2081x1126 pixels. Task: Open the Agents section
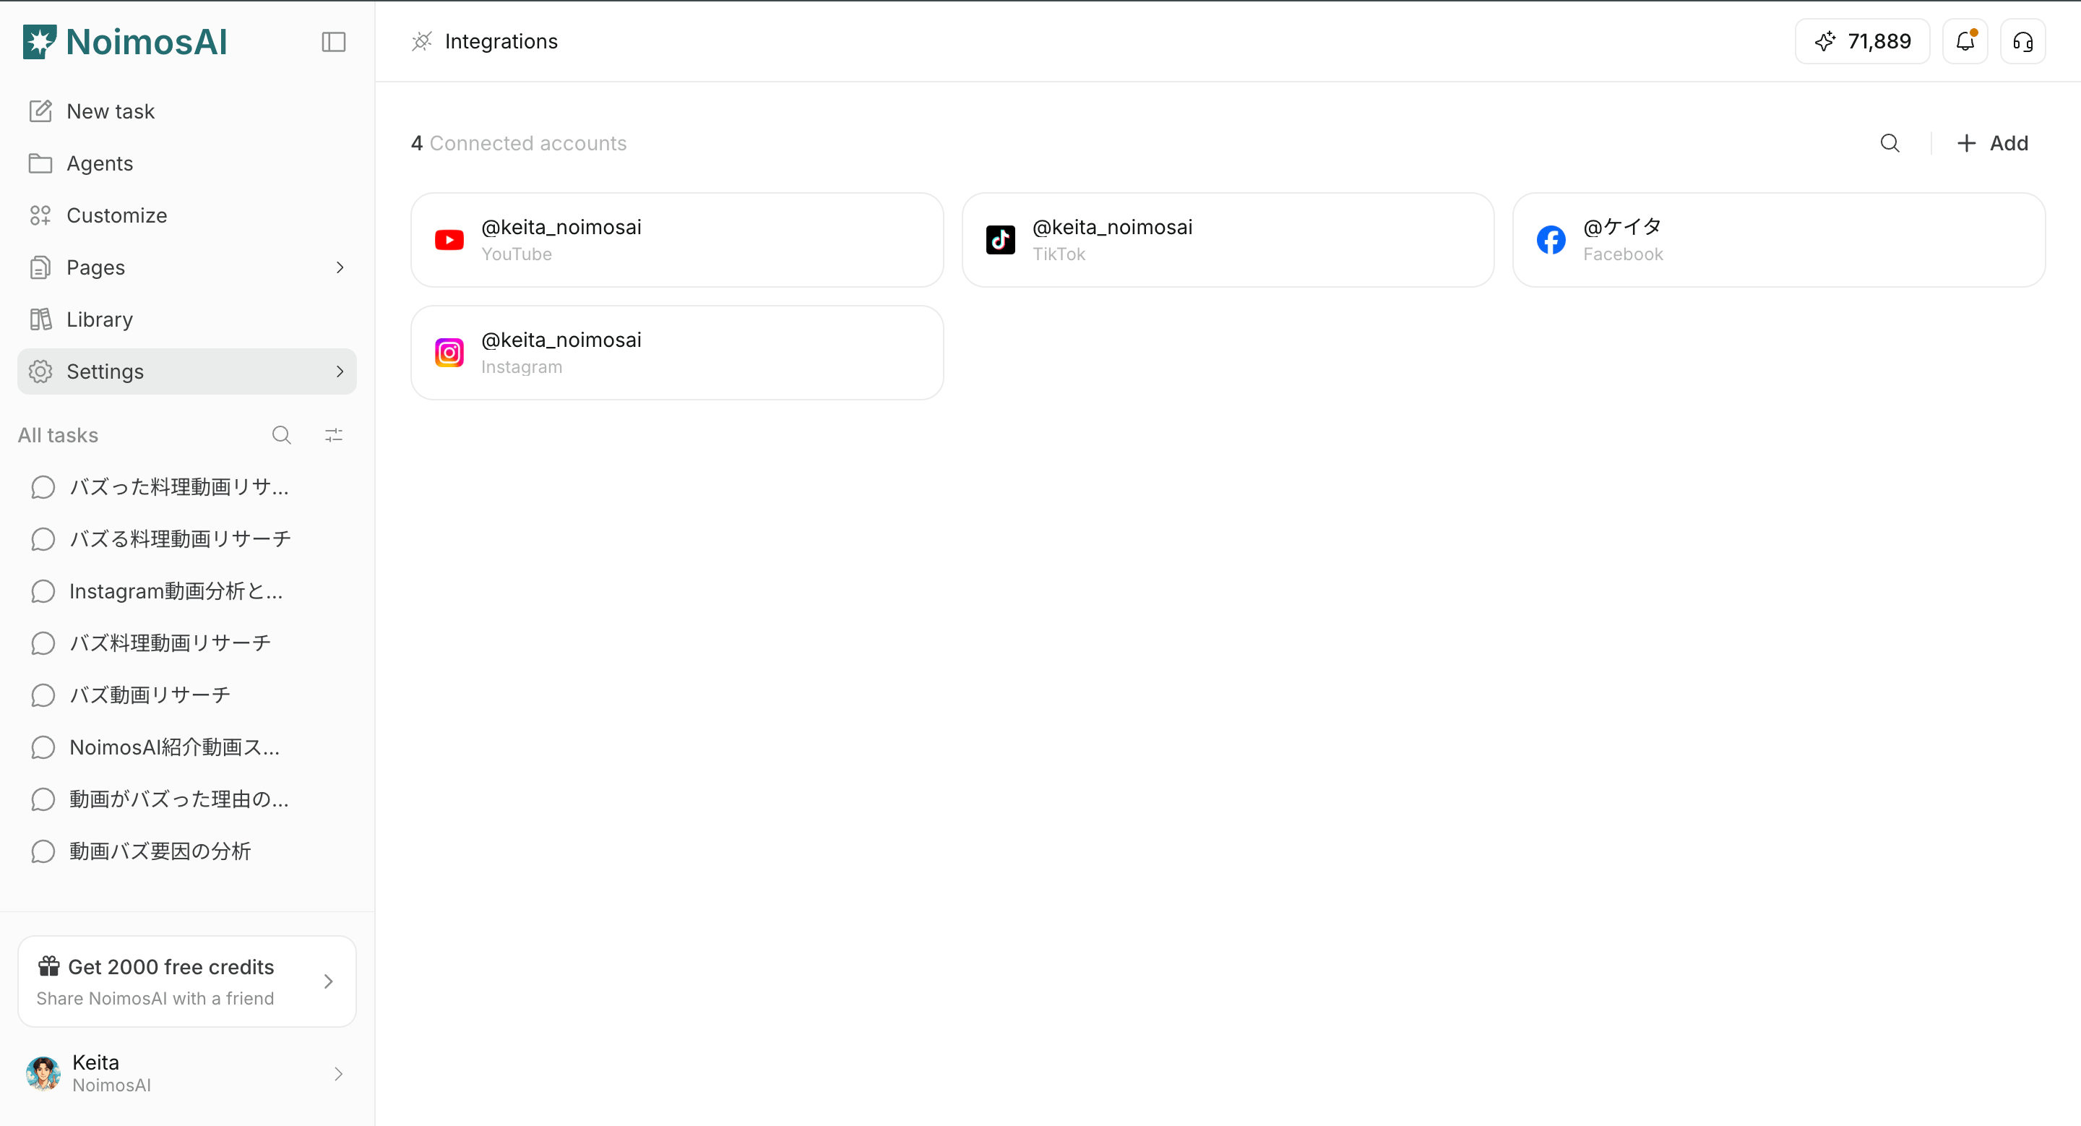[x=186, y=163]
